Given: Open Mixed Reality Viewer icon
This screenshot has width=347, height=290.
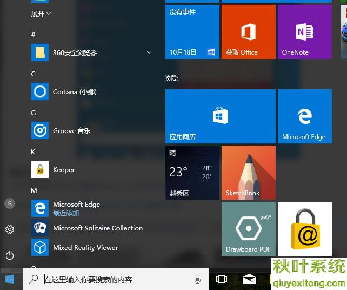Looking at the screenshot, I should pyautogui.click(x=40, y=247).
